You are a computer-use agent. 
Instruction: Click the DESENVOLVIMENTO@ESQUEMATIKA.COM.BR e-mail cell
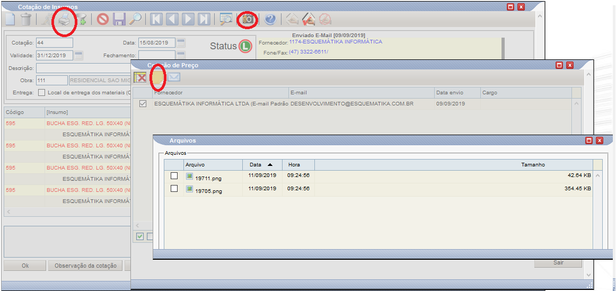(352, 104)
